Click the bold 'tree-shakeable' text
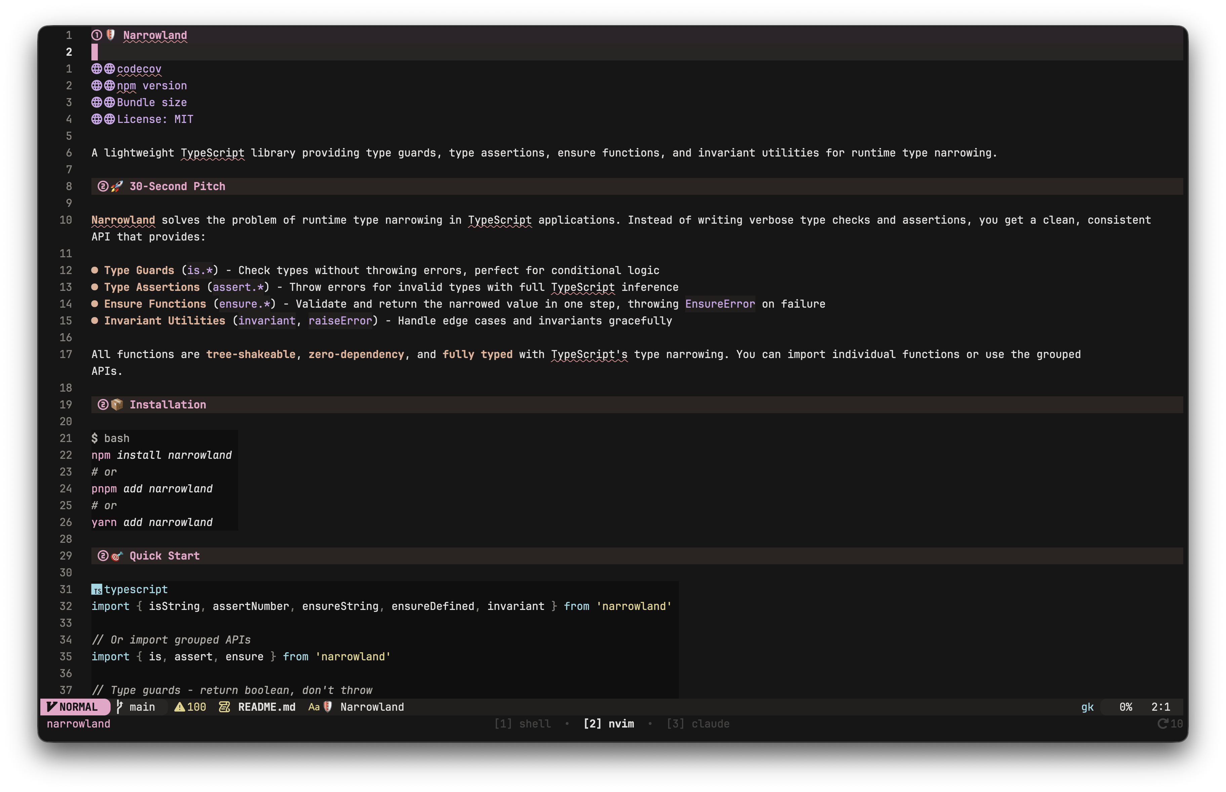Screen dimensions: 1226x792 (x=251, y=354)
